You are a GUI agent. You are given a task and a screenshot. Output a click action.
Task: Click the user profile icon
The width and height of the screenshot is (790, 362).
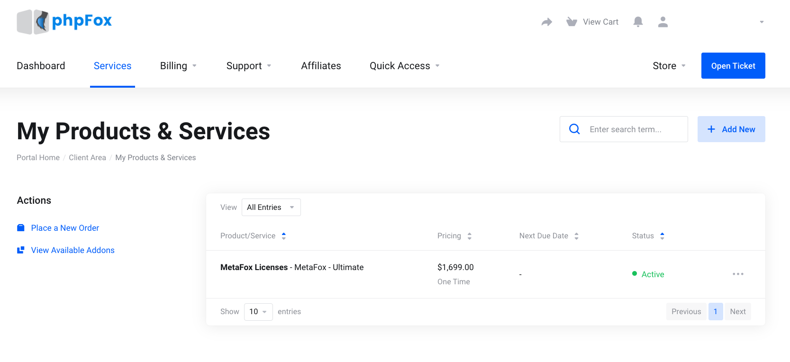coord(663,22)
